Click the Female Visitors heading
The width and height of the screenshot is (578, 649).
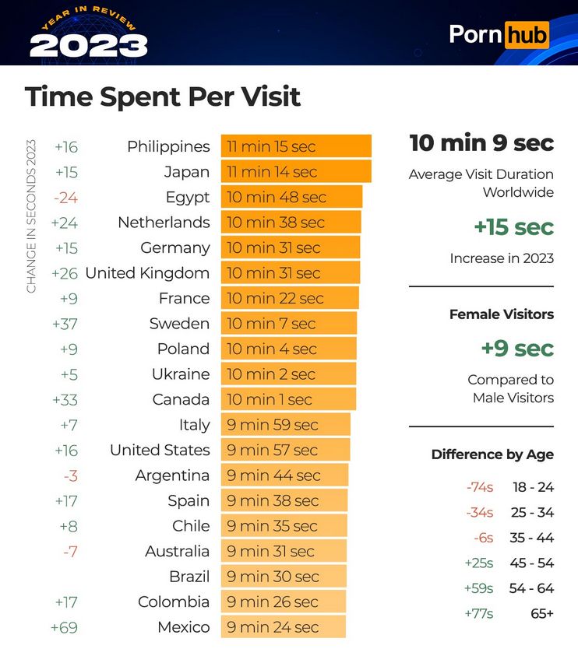pyautogui.click(x=501, y=314)
